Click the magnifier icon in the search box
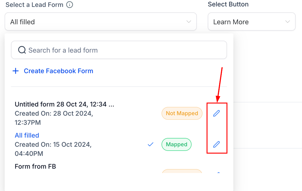This screenshot has height=191, width=302. 22,50
